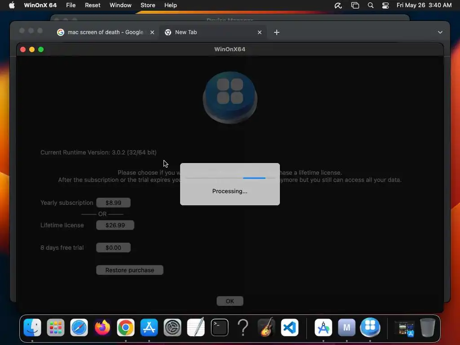Screen dimensions: 460x345
Task: Open the Trash in the dock
Action: pyautogui.click(x=428, y=327)
